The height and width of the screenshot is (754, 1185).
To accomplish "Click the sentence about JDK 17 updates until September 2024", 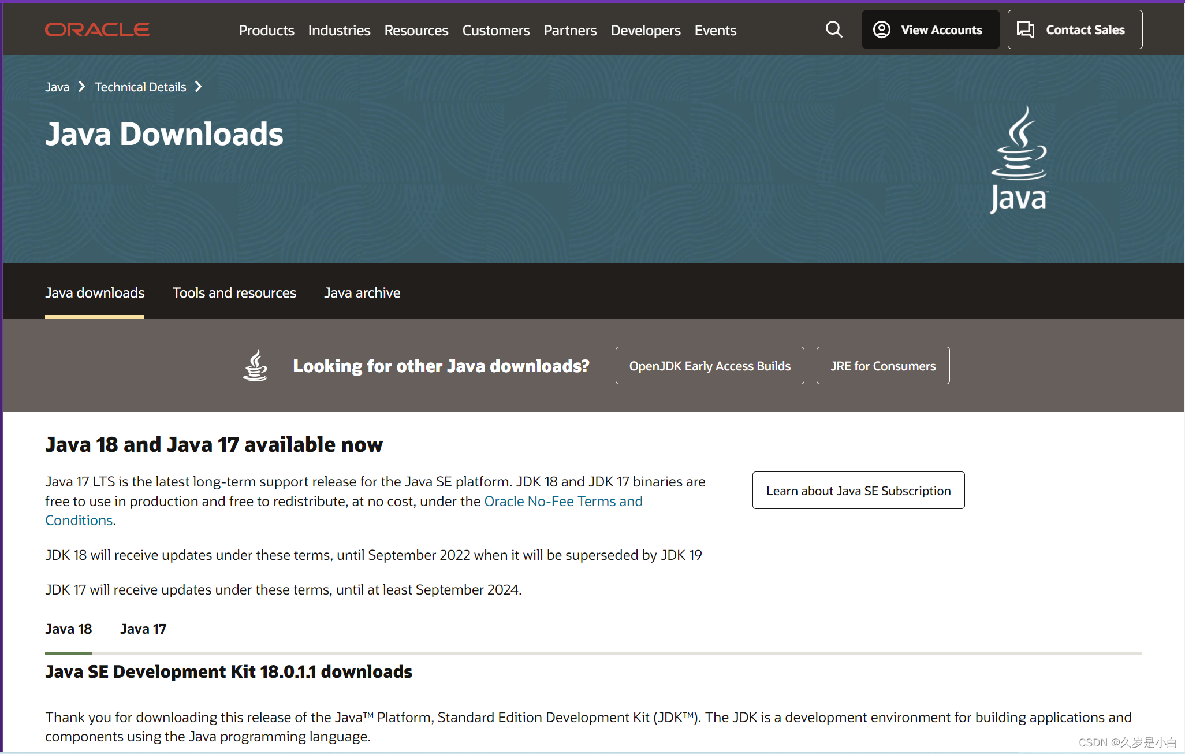I will coord(284,590).
